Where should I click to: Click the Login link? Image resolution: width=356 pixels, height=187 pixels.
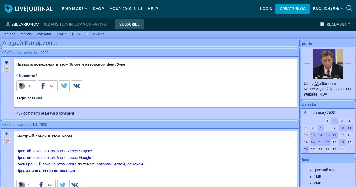click(x=266, y=9)
